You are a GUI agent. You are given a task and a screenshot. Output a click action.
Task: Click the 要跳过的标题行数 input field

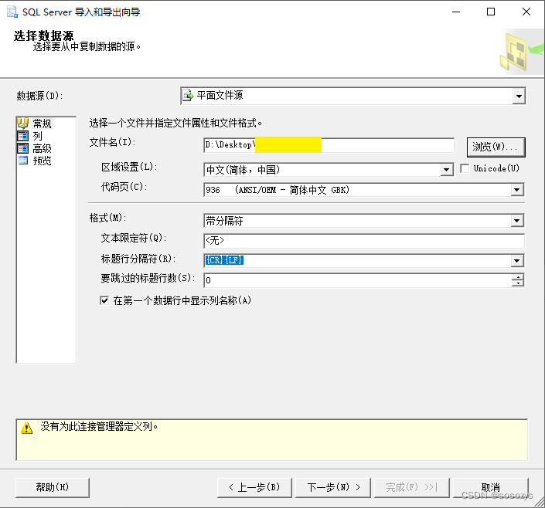[358, 280]
